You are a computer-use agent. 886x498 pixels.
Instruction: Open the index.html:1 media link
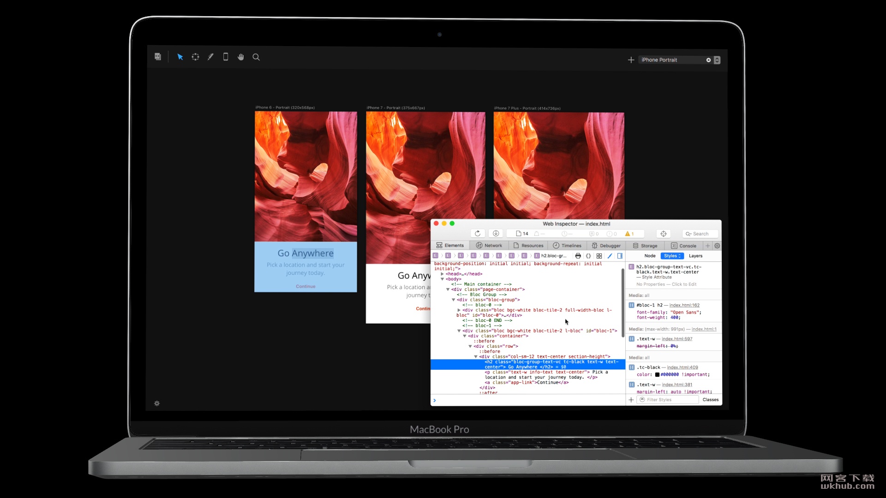click(704, 329)
